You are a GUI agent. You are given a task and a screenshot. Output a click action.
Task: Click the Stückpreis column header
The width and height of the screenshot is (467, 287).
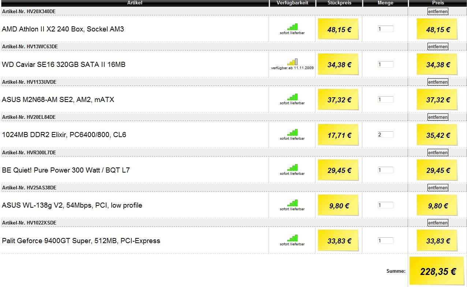(x=339, y=3)
